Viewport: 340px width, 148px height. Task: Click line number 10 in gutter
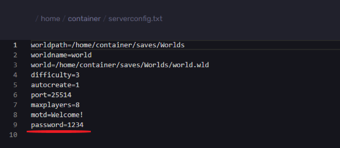13,135
